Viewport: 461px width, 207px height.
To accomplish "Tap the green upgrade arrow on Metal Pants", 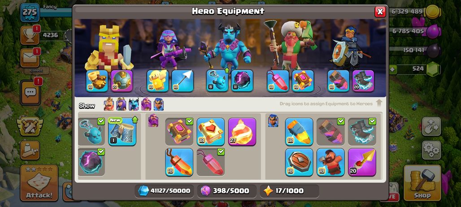I will [x=135, y=120].
